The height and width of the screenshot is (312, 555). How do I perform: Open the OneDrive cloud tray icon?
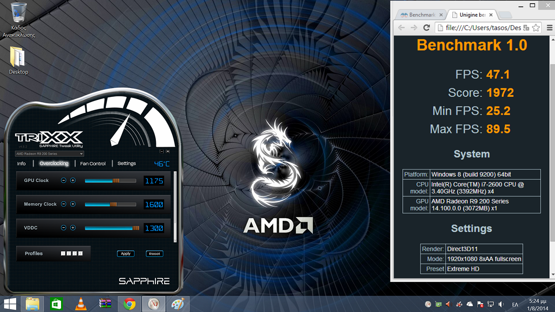tap(469, 304)
